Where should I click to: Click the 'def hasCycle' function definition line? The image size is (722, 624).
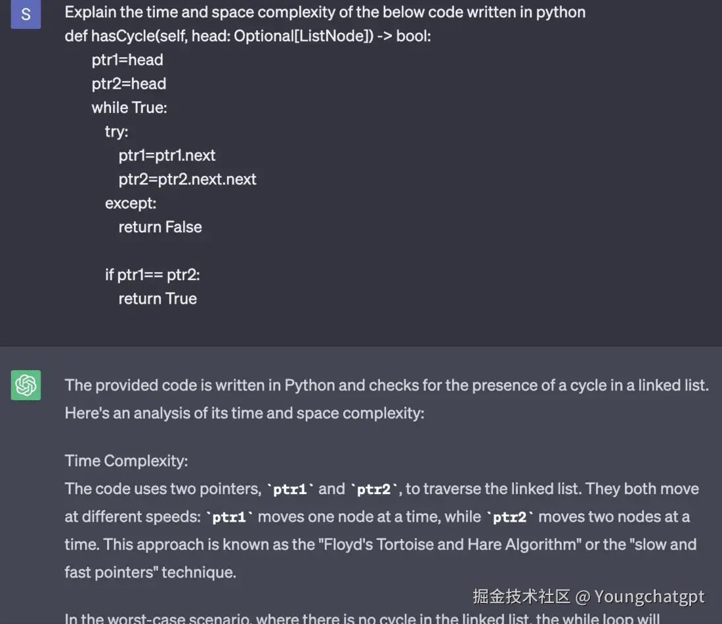point(247,36)
